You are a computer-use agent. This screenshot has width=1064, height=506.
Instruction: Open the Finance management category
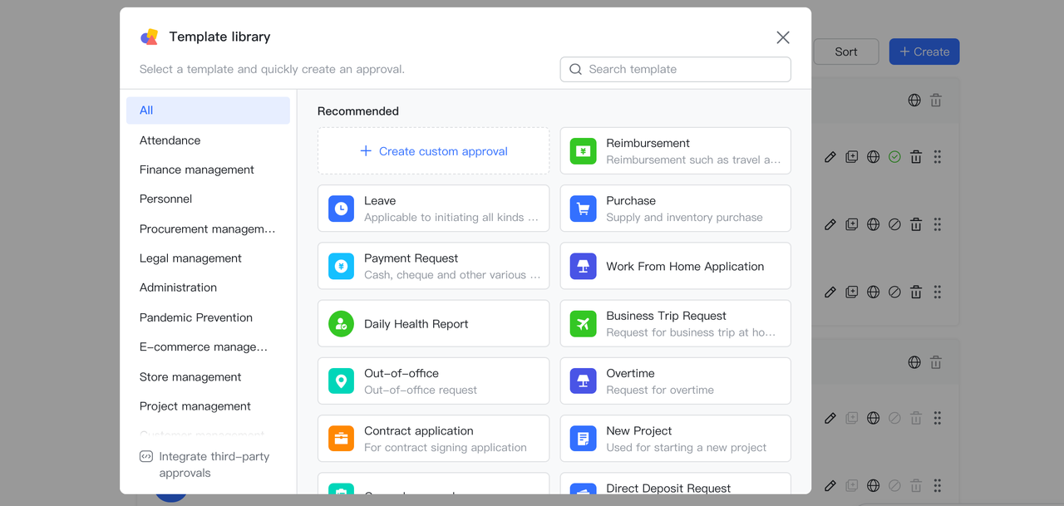coord(197,169)
